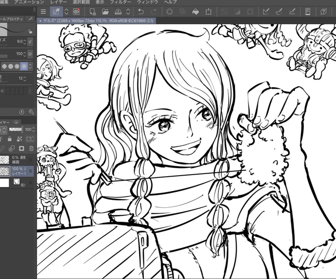Select the 線画 0% layer row

click(x=17, y=160)
